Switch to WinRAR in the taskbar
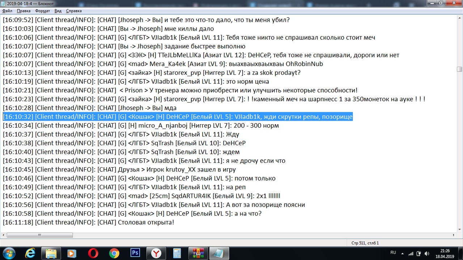The height and width of the screenshot is (260, 463). [198, 253]
